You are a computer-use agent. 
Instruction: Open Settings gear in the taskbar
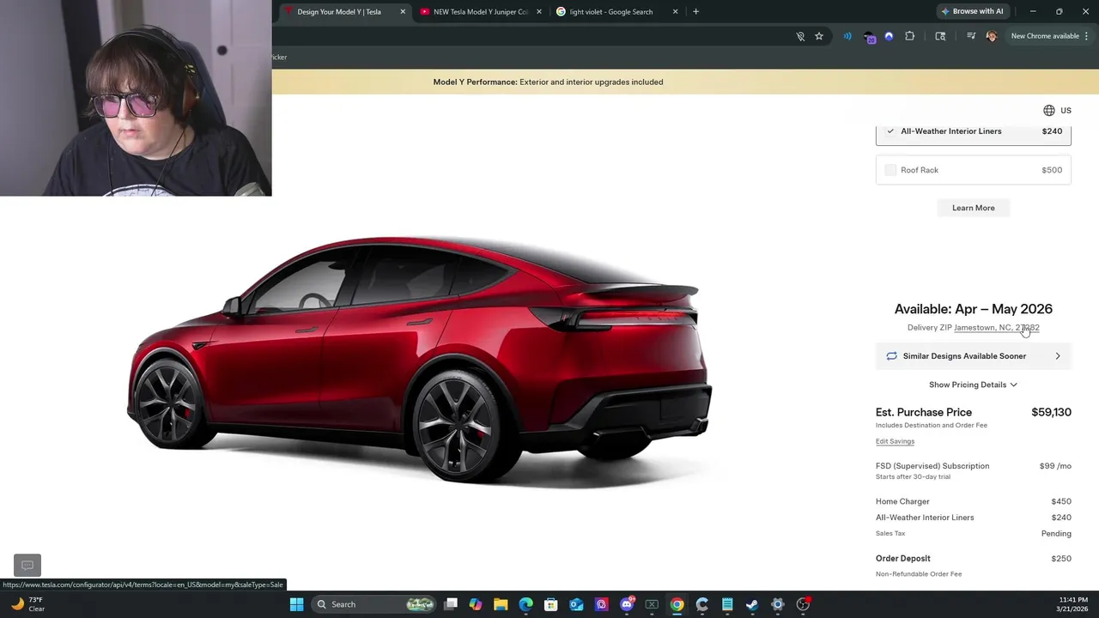coord(778,604)
